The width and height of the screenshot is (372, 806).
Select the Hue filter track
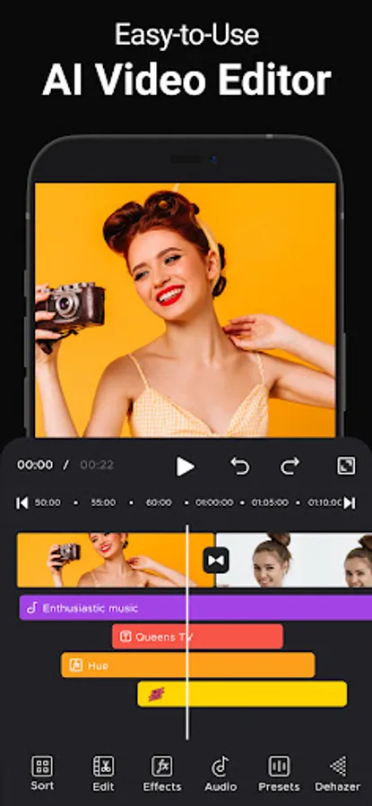188,665
